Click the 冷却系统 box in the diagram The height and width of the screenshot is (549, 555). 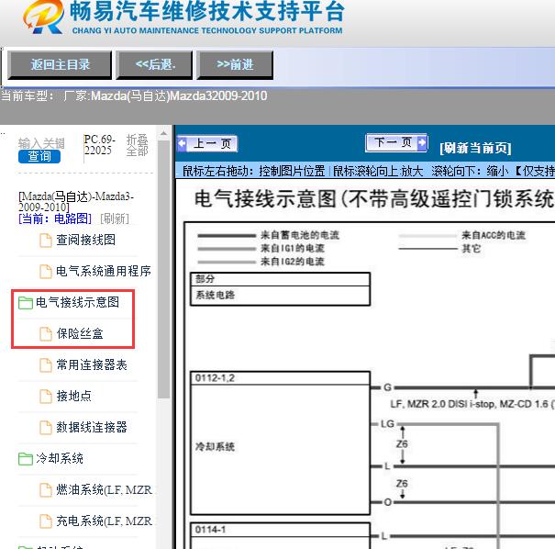pos(281,447)
